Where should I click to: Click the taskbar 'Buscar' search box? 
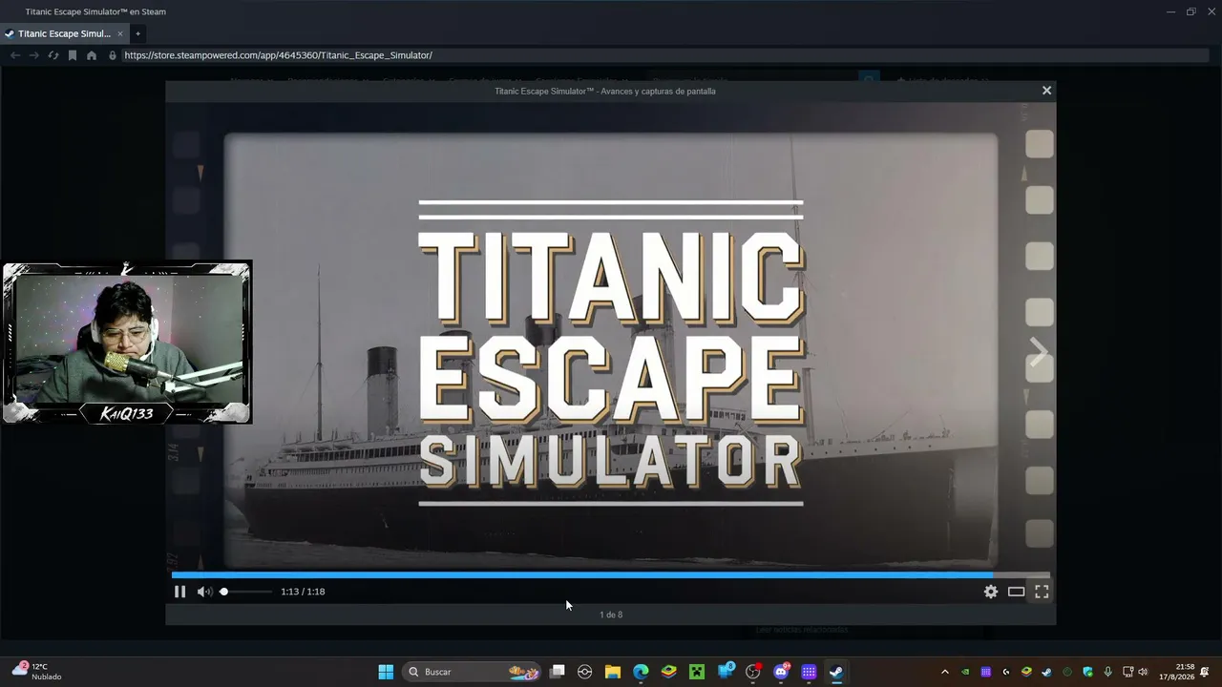pos(473,672)
